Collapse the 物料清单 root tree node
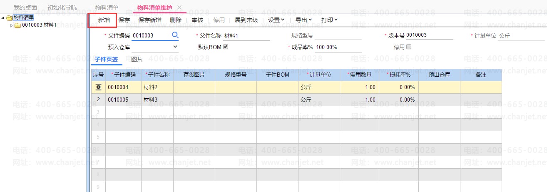Viewport: 547px width, 192px height. click(3, 17)
